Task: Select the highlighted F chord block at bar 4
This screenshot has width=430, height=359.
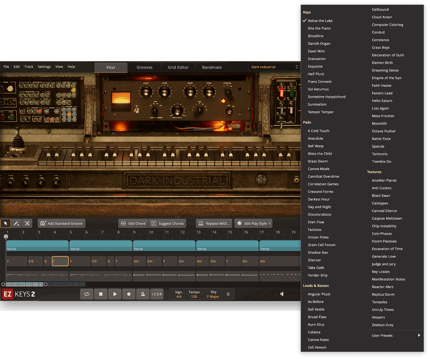Action: 60,261
